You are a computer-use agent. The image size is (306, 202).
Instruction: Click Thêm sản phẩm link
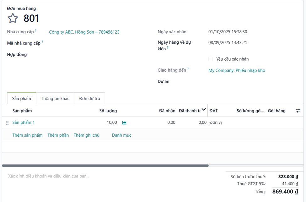[x=27, y=135]
